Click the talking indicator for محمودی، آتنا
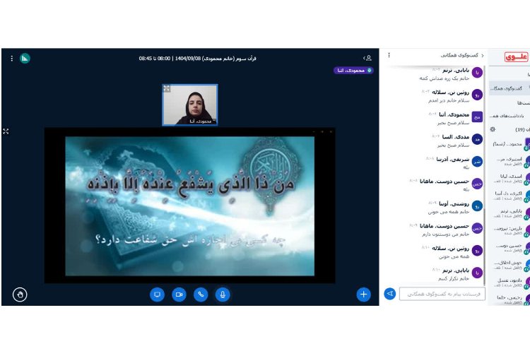530x339 pixels. [353, 70]
